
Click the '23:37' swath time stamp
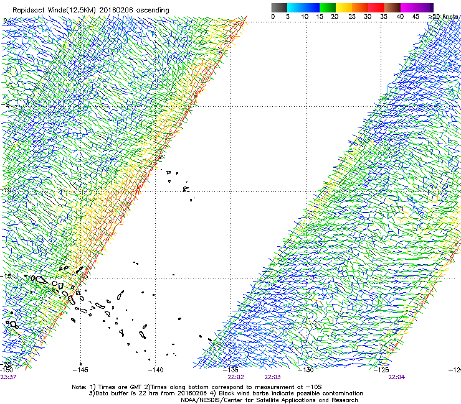[x=8, y=377]
